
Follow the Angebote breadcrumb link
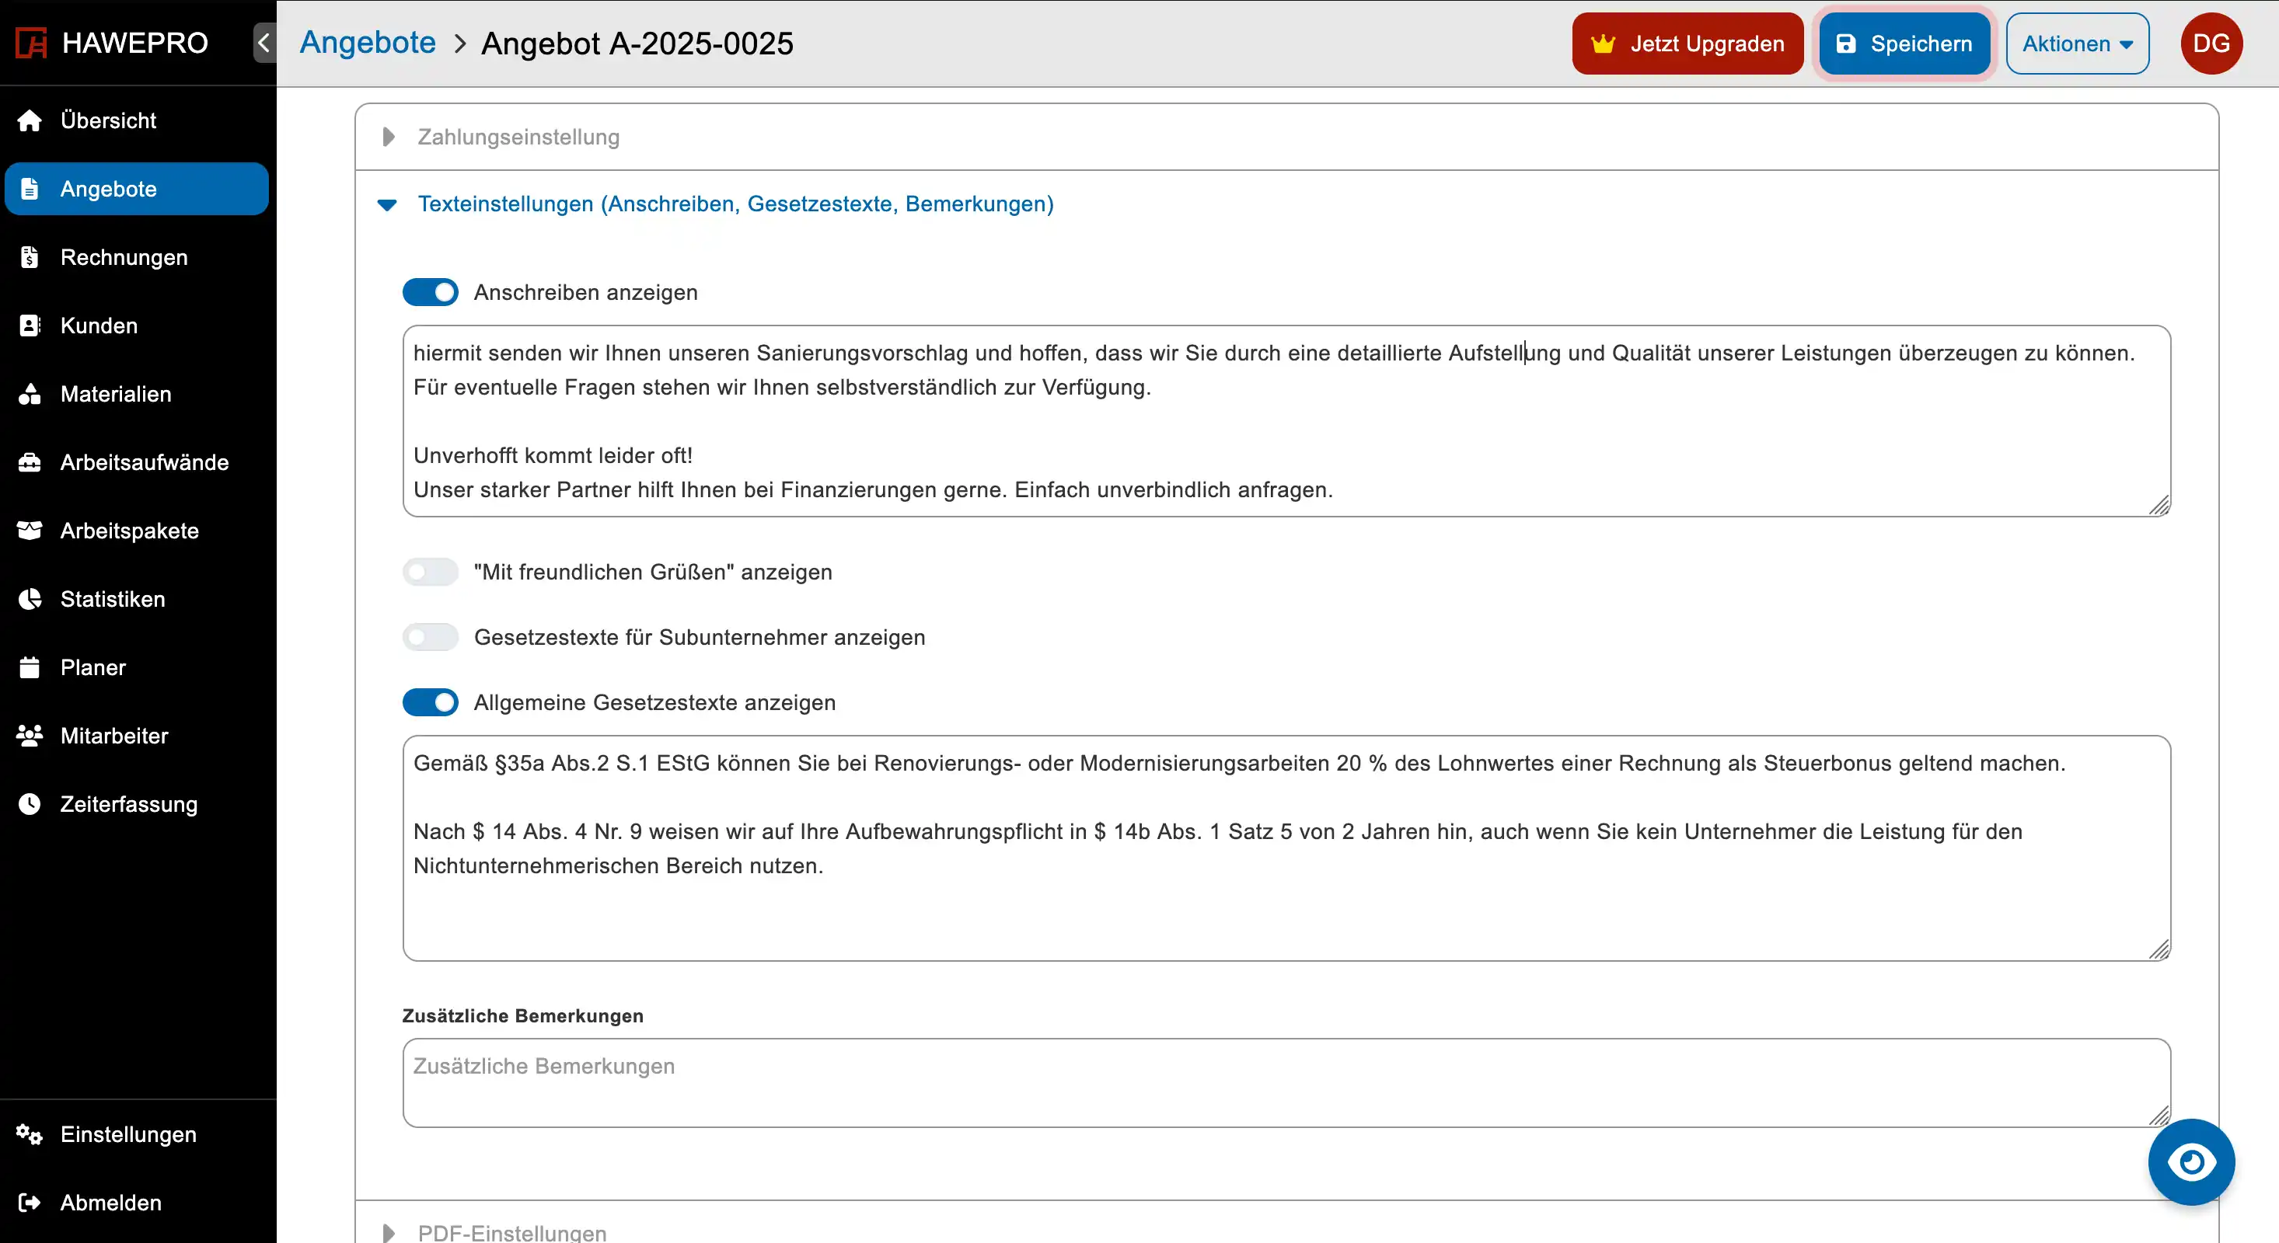coord(367,43)
